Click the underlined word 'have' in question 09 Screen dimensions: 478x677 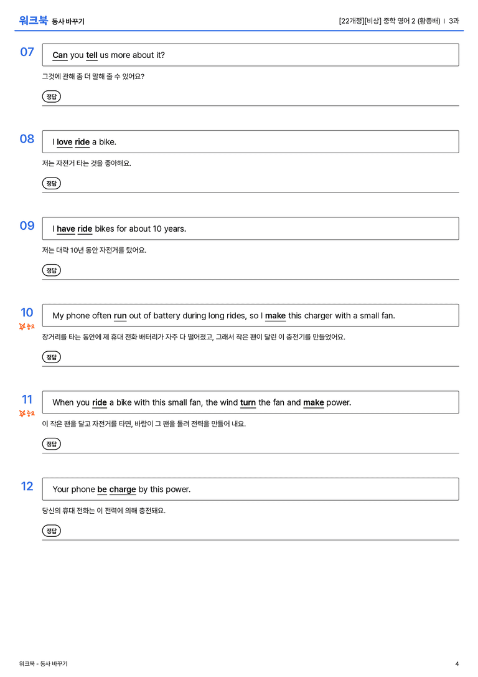(66, 229)
